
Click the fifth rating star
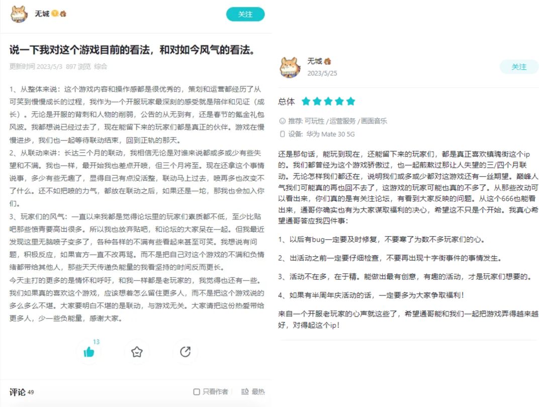click(350, 101)
